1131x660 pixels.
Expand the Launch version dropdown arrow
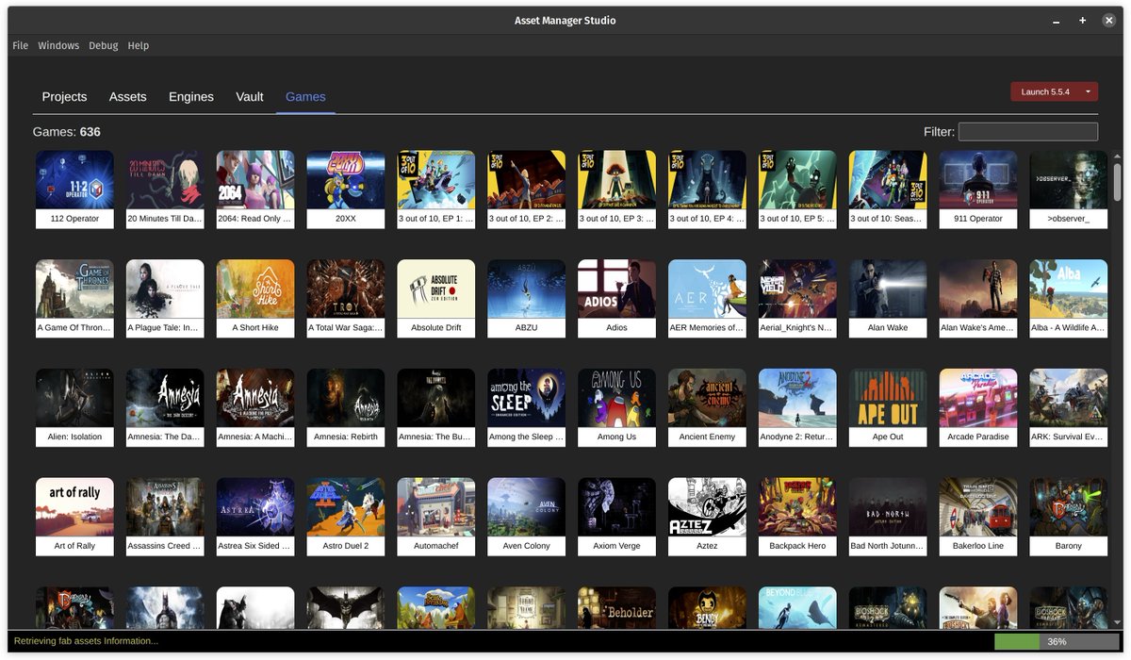pyautogui.click(x=1088, y=91)
